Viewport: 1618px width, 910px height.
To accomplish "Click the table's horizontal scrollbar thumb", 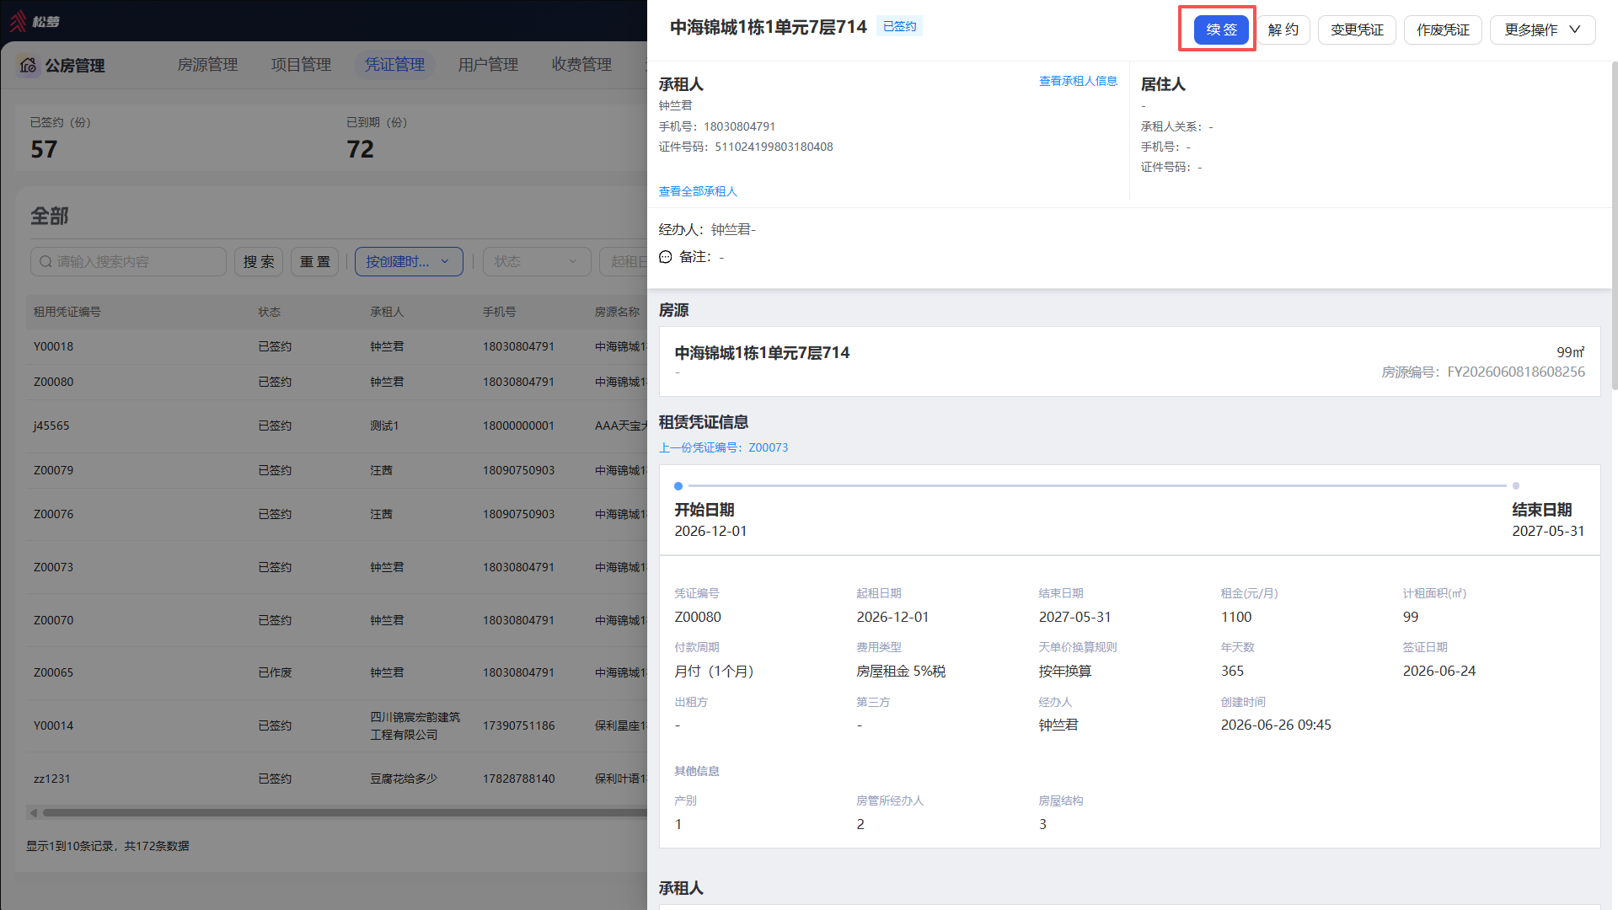I will (x=346, y=813).
